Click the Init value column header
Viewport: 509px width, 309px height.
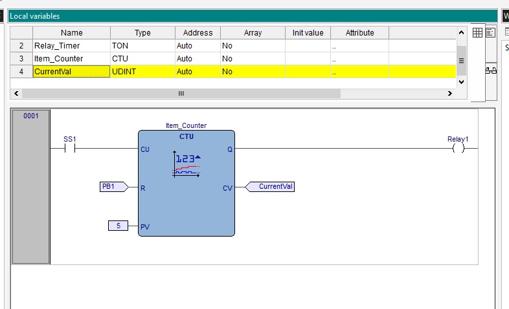click(308, 33)
